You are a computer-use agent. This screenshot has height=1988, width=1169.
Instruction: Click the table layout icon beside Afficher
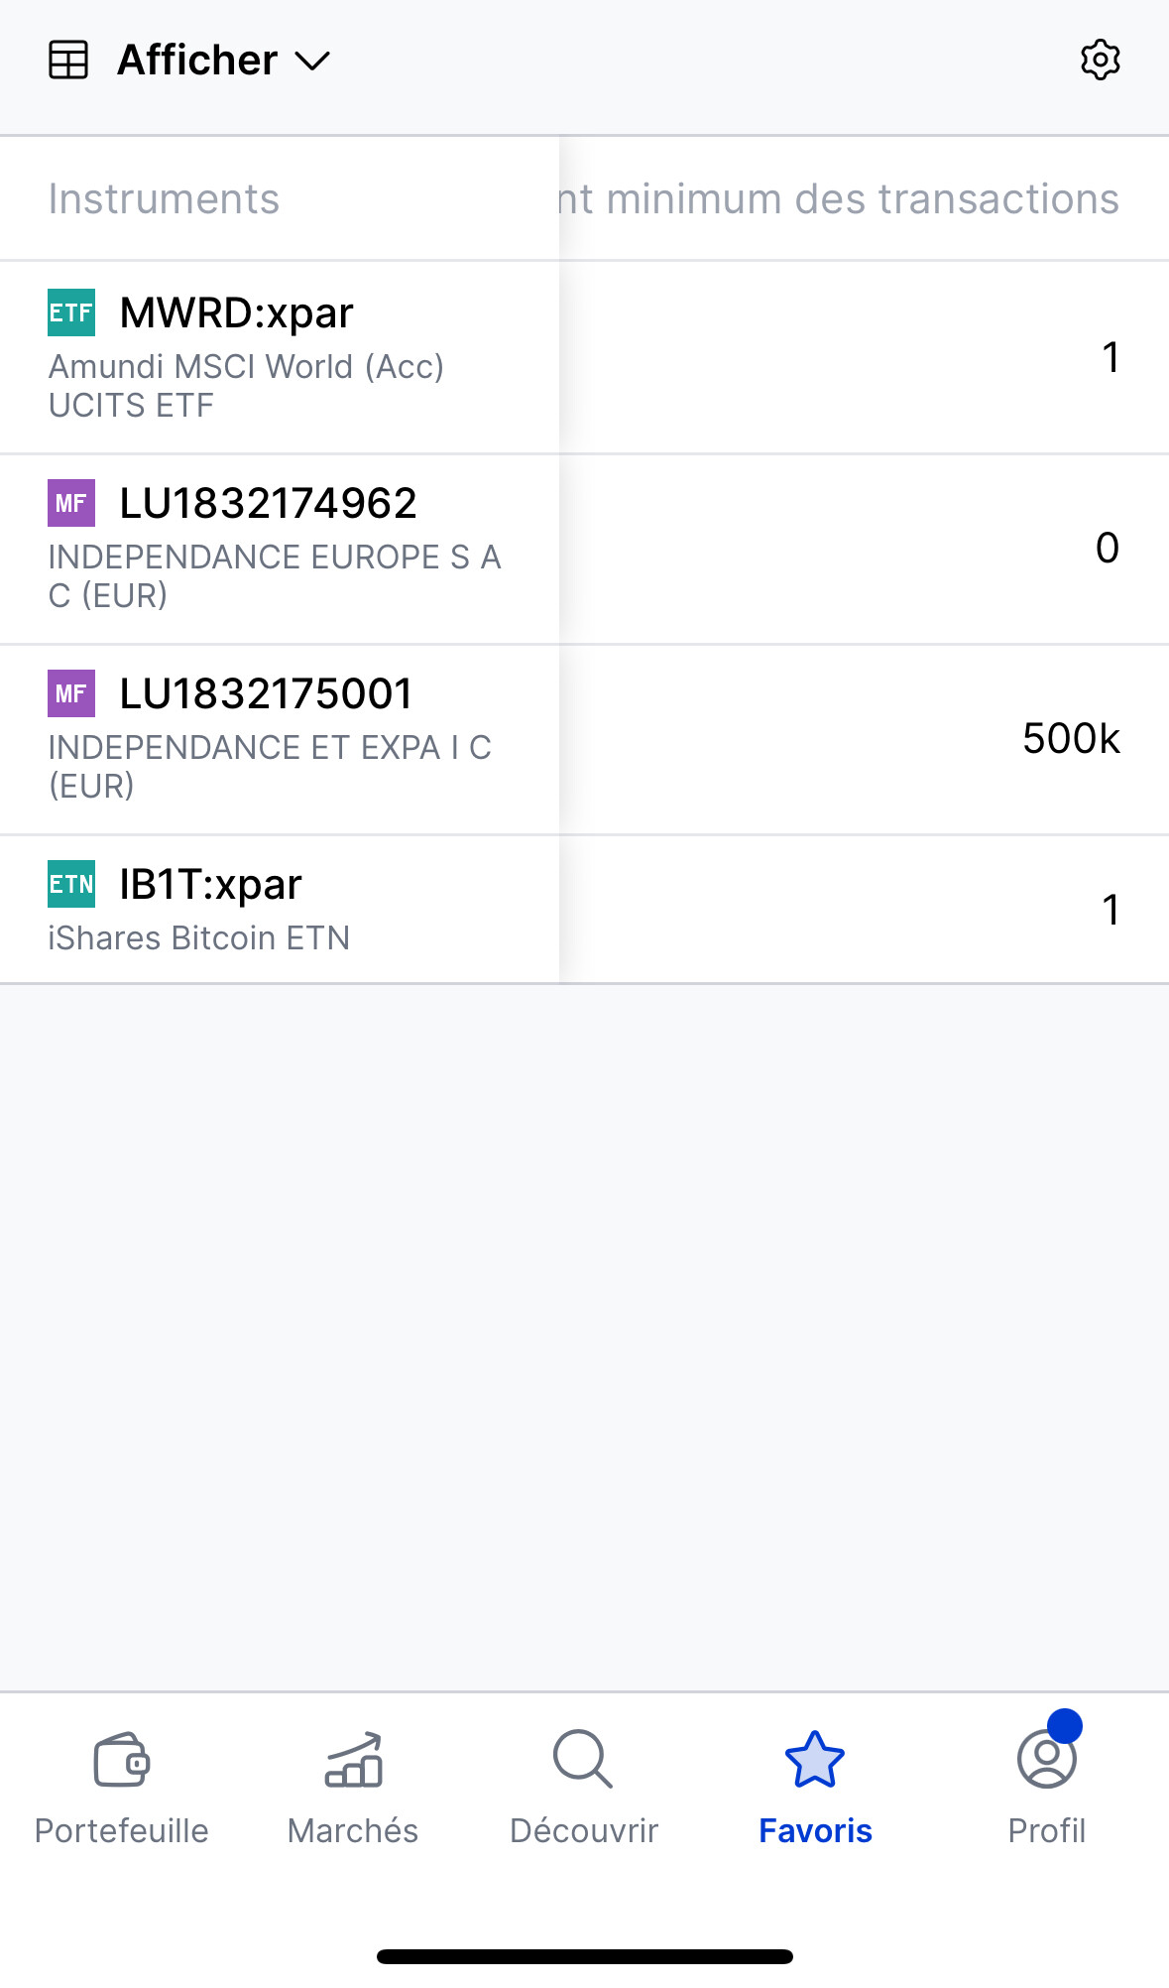coord(68,61)
